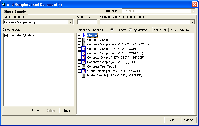Uncheck the Charge document checkbox
Screen dimensions: 199x126
pos(79,35)
